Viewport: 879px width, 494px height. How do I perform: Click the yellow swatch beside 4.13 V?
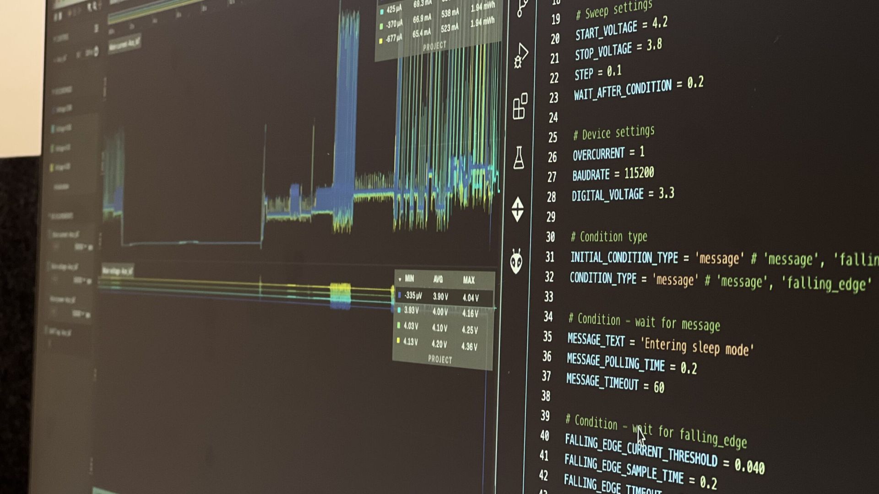pos(398,341)
